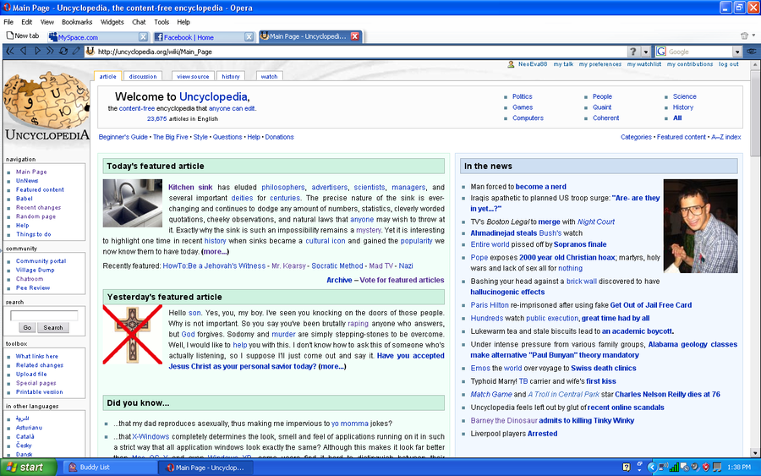The height and width of the screenshot is (476, 761).
Task: Open the Politics category link
Action: pyautogui.click(x=523, y=96)
